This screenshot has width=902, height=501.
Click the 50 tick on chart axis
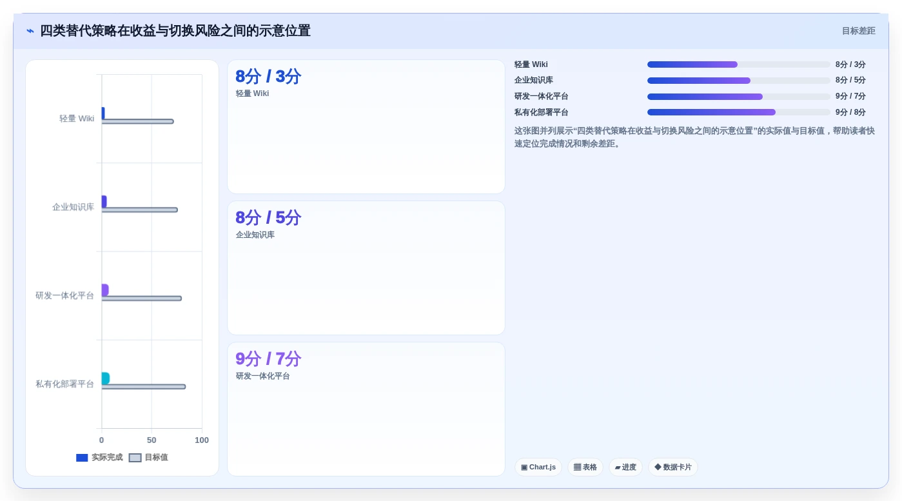coord(152,440)
